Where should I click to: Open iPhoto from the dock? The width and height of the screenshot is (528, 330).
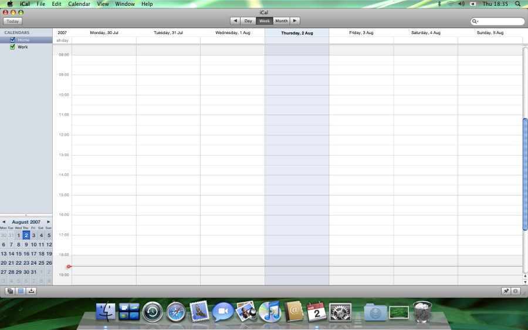point(246,311)
